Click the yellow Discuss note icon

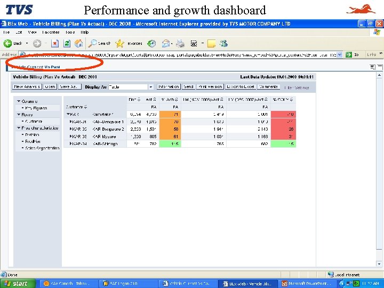[211, 44]
